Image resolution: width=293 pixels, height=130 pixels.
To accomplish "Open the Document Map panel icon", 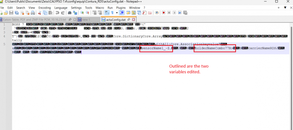I will pos(134,13).
